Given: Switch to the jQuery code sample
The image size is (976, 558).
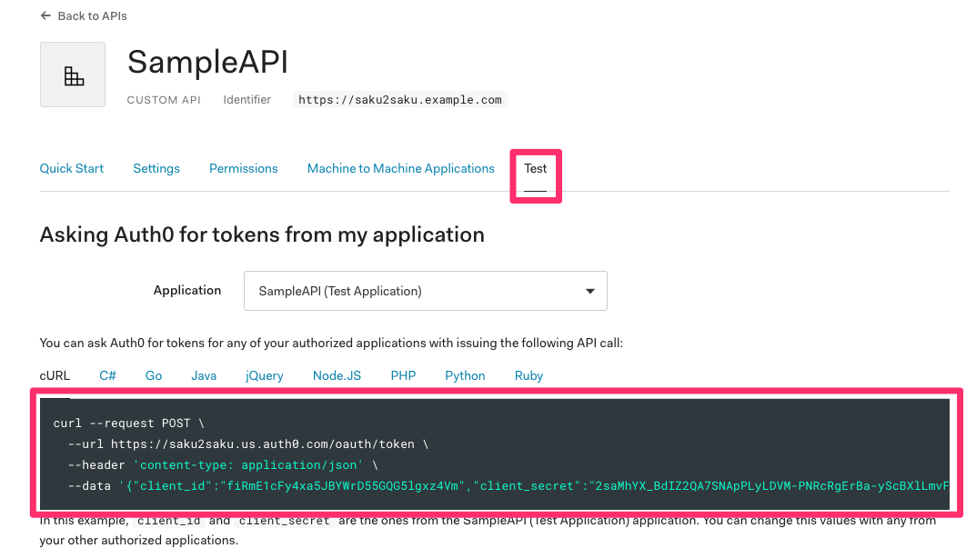Looking at the screenshot, I should (265, 375).
